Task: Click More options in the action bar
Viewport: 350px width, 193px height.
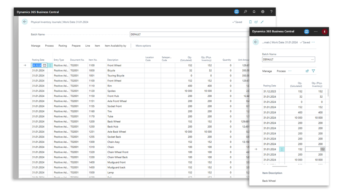Action: [143, 46]
